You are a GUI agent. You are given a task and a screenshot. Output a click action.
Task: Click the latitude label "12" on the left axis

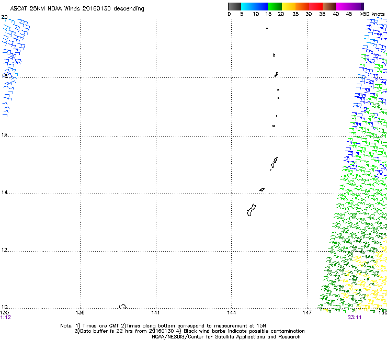point(4,250)
